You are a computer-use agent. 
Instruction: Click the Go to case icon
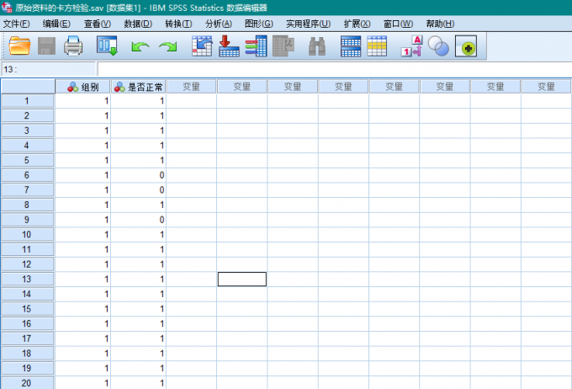click(x=202, y=46)
